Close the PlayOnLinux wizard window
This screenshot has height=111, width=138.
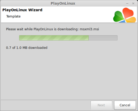coord(133,4)
